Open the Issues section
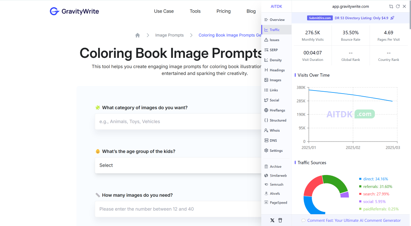This screenshot has width=411, height=226. (276, 40)
